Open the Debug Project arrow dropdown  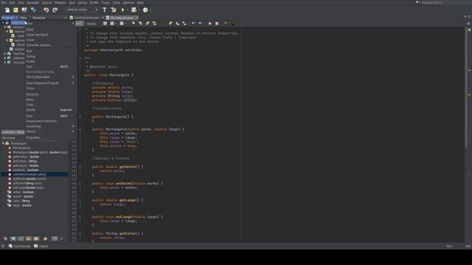(x=139, y=10)
